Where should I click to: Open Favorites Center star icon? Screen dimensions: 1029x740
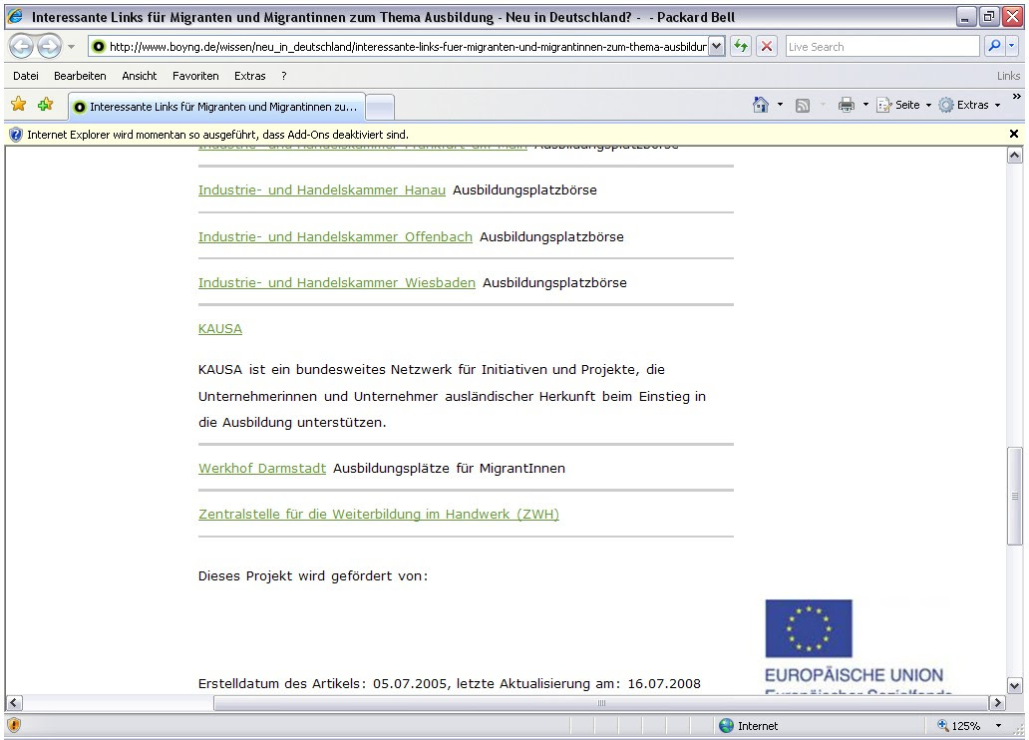coord(18,105)
